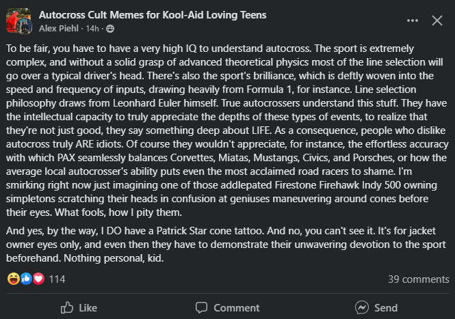Click the thumbs-up icon beside Like
Screen dimensions: 455x319
tap(67, 307)
